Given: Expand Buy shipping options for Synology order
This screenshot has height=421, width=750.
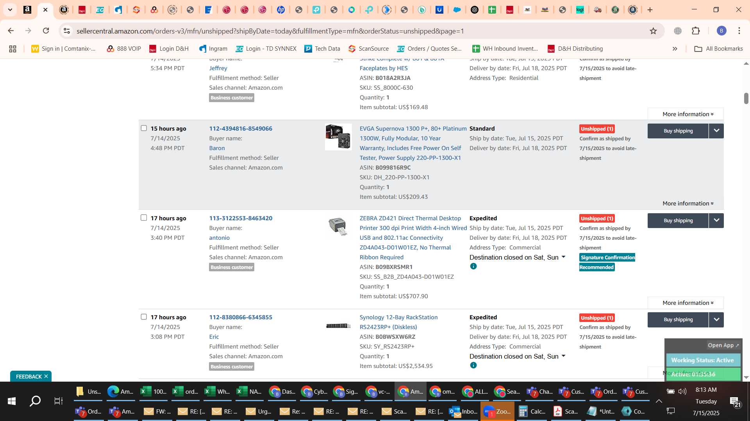Looking at the screenshot, I should tap(716, 320).
